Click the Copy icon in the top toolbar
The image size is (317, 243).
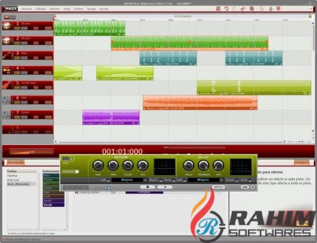(252, 9)
